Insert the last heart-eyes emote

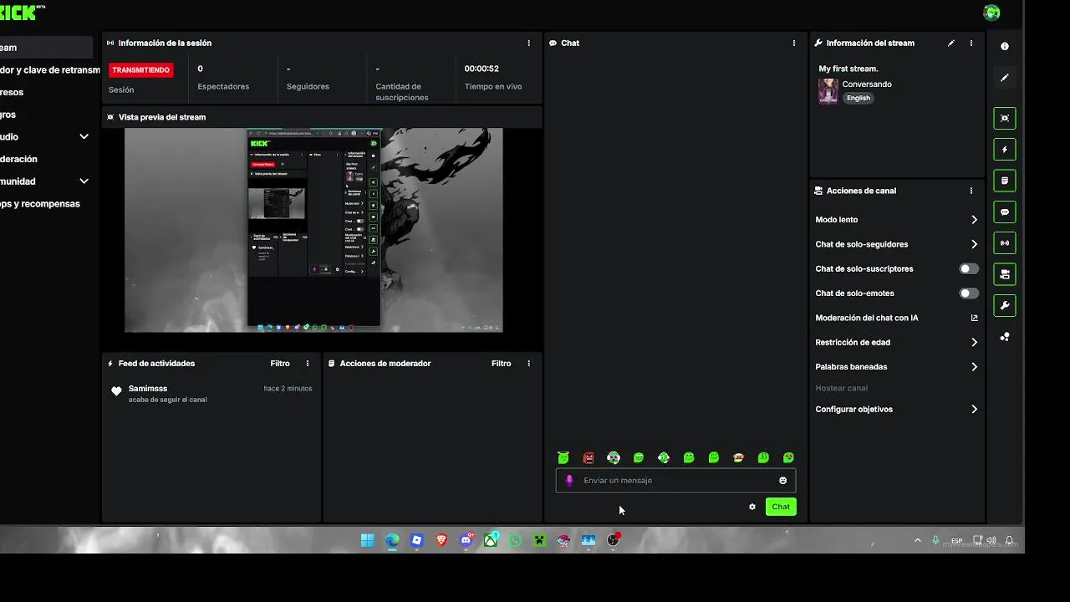(x=788, y=457)
